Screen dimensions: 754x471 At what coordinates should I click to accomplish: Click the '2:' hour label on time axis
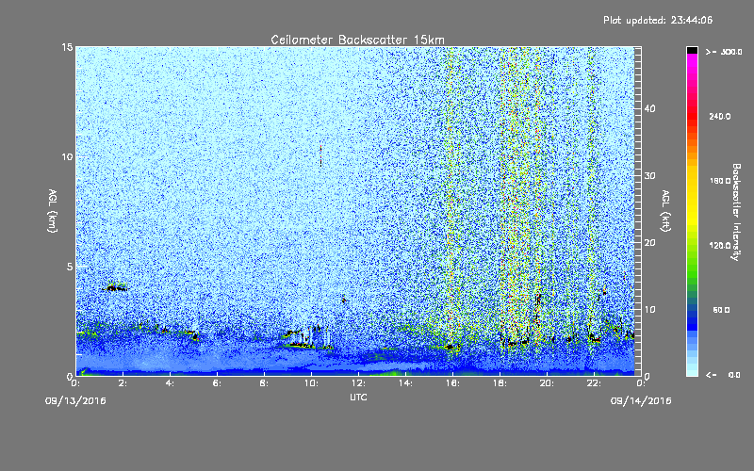pos(123,383)
